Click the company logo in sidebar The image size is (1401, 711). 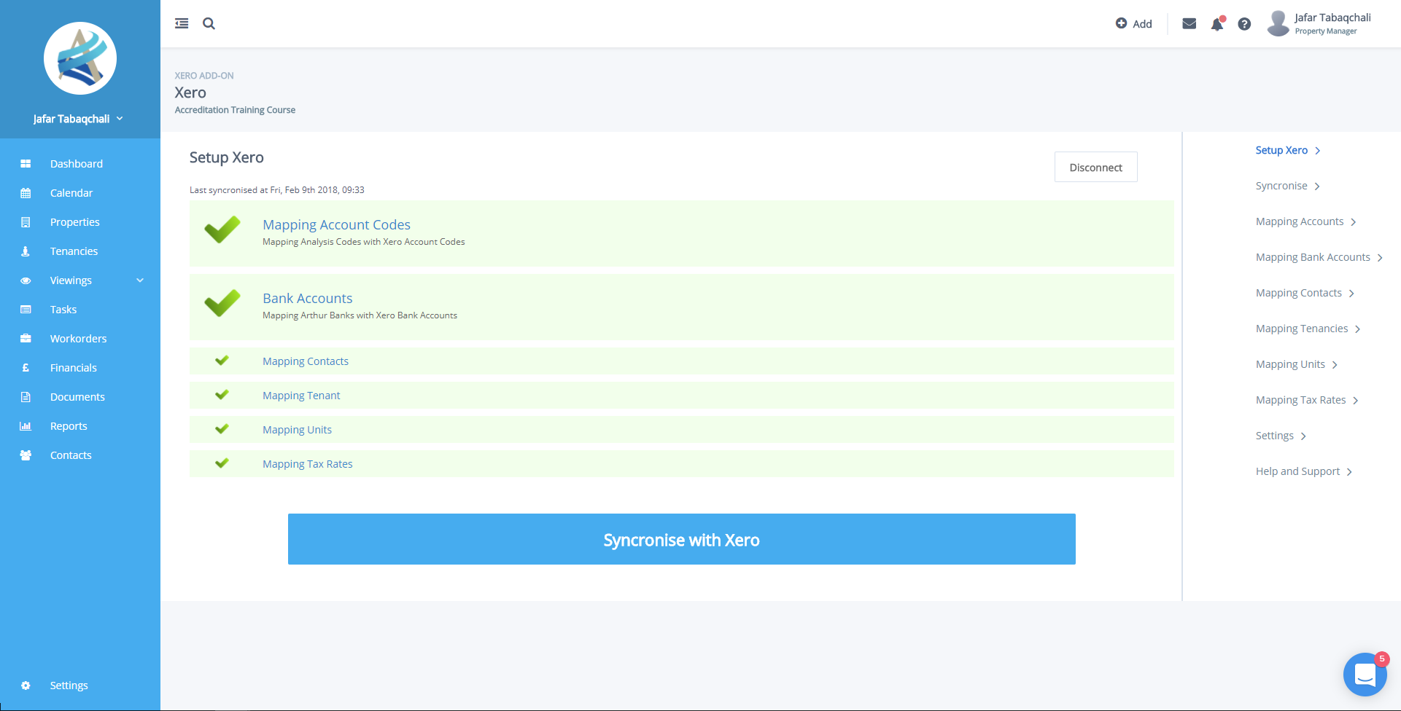80,58
